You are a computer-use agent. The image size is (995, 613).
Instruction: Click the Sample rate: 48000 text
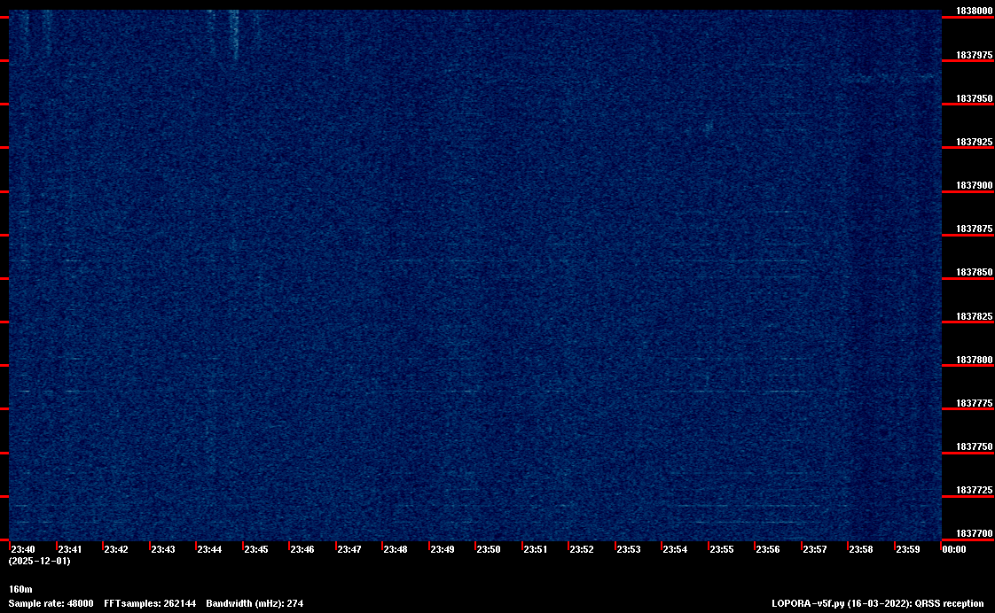pyautogui.click(x=51, y=603)
